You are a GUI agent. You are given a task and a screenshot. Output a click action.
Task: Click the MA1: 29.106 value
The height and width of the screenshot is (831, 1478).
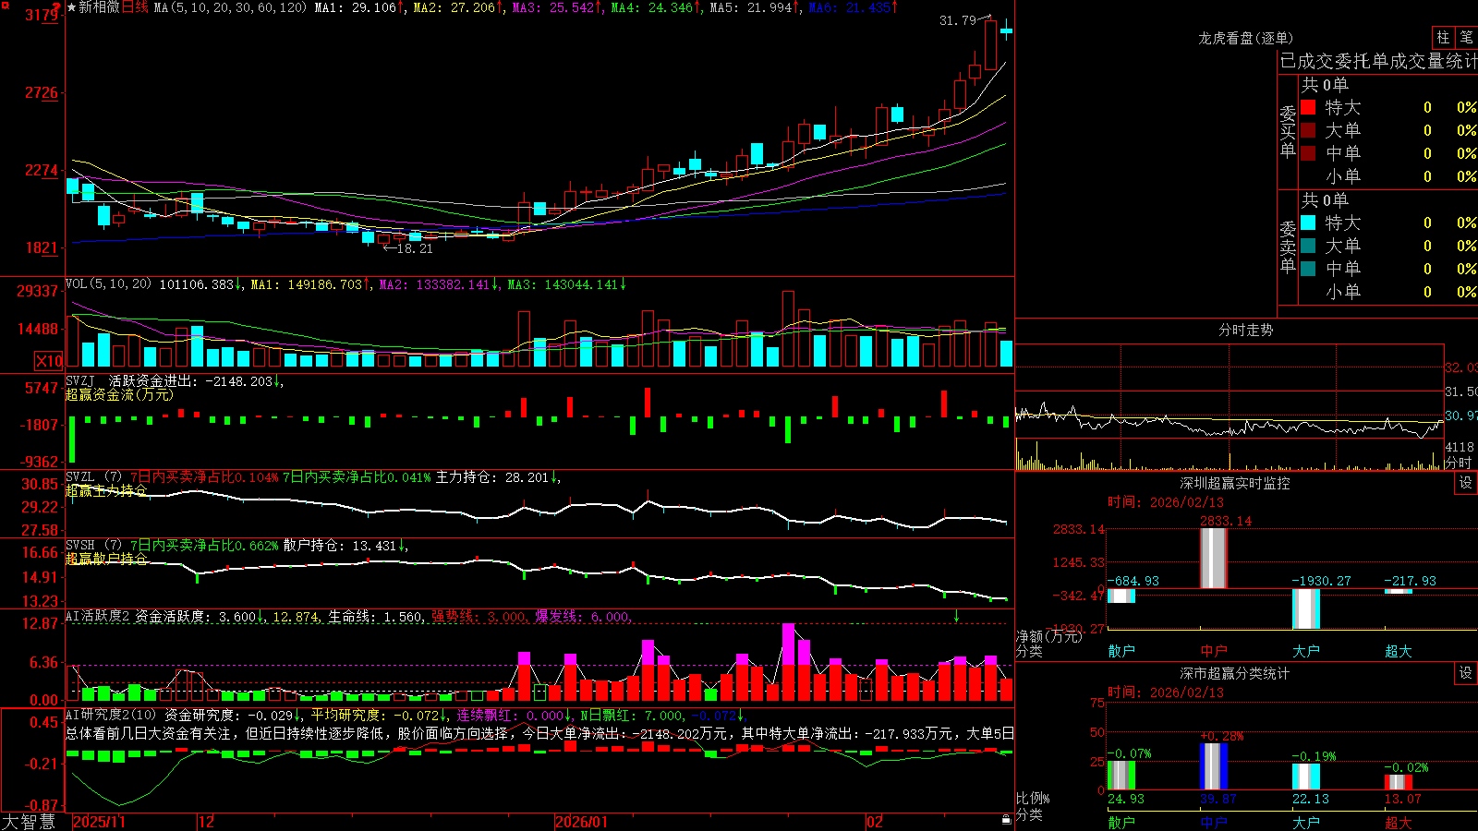(355, 7)
